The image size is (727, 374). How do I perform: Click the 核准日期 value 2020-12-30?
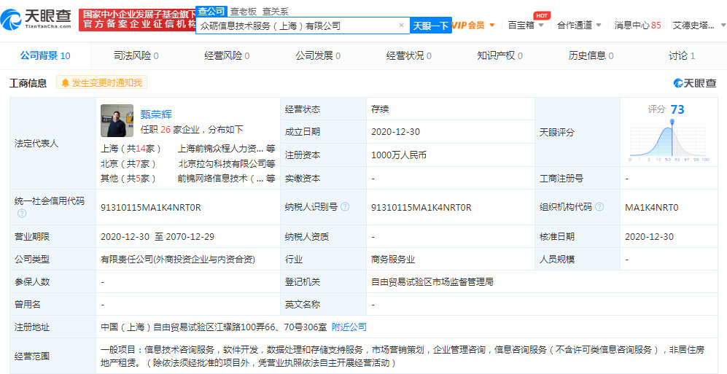[649, 236]
